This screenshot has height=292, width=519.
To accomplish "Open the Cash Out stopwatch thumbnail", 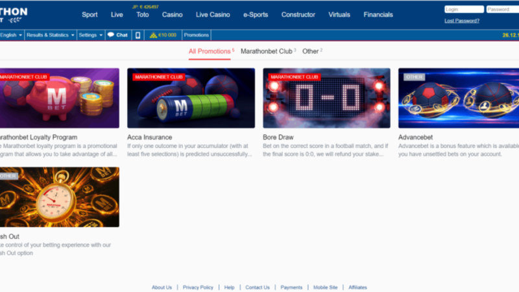I will (60, 197).
